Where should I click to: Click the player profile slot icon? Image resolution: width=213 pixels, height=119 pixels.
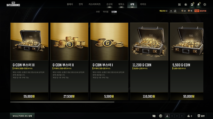167,116
